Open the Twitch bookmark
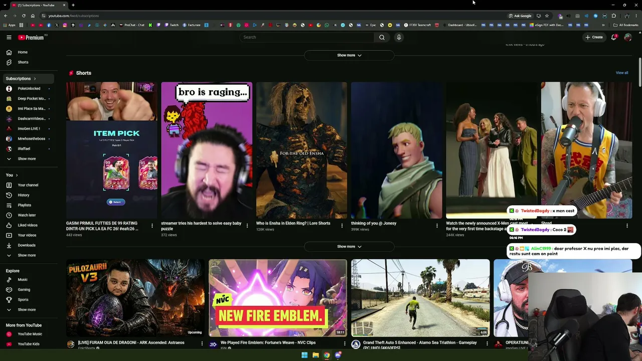The image size is (642, 361). (x=171, y=25)
